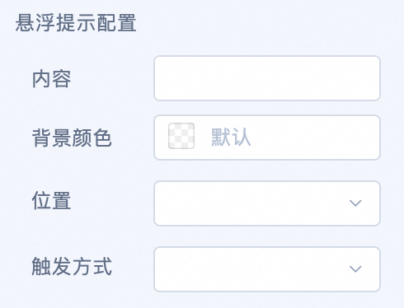
Task: Open the 触发方式 select box
Action: [x=267, y=269]
